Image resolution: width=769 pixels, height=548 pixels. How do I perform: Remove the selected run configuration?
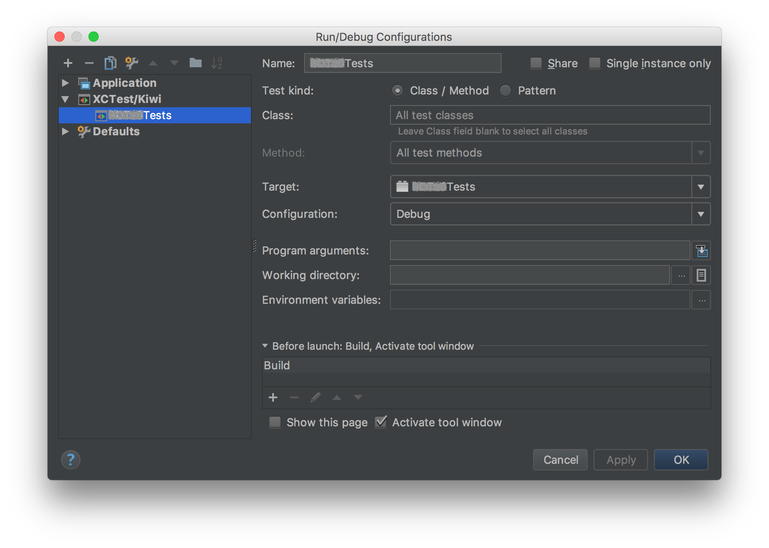pos(89,63)
